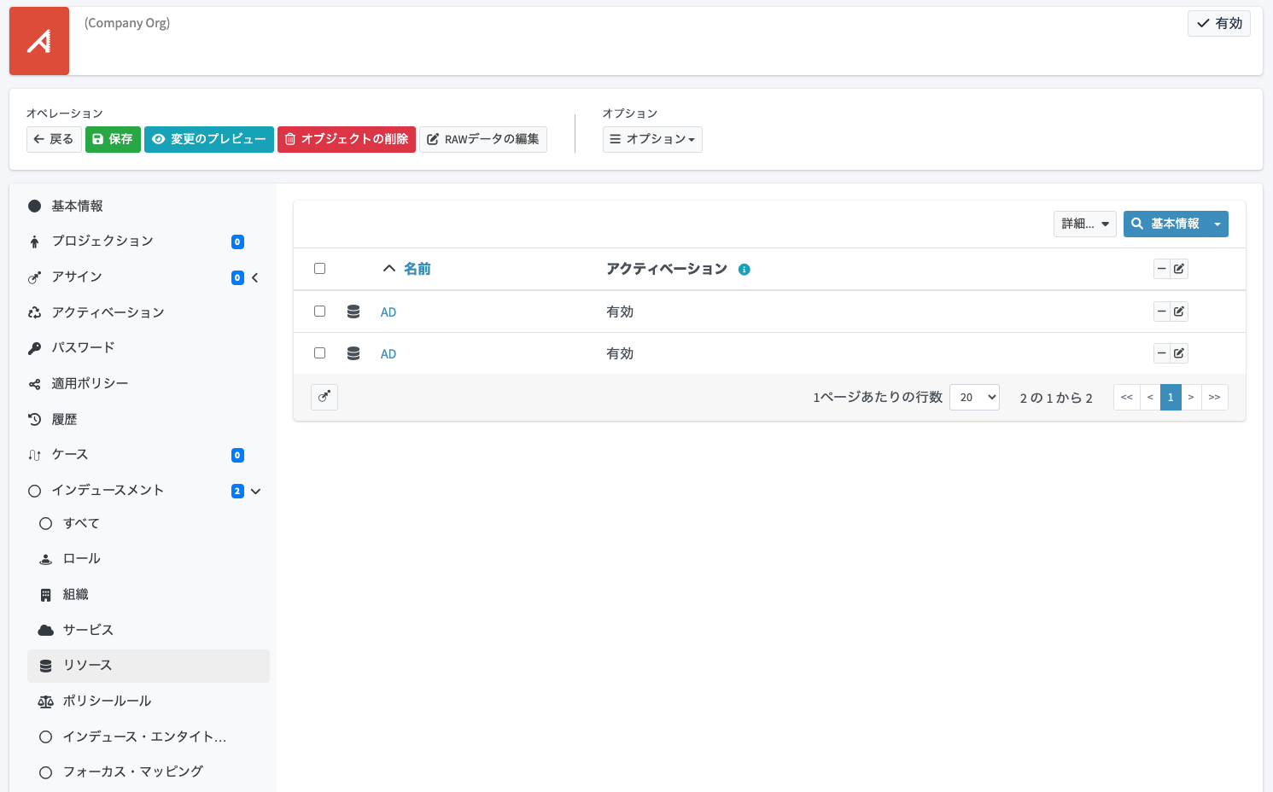Image resolution: width=1273 pixels, height=792 pixels.
Task: Open the 組織 building icon item
Action: (46, 595)
